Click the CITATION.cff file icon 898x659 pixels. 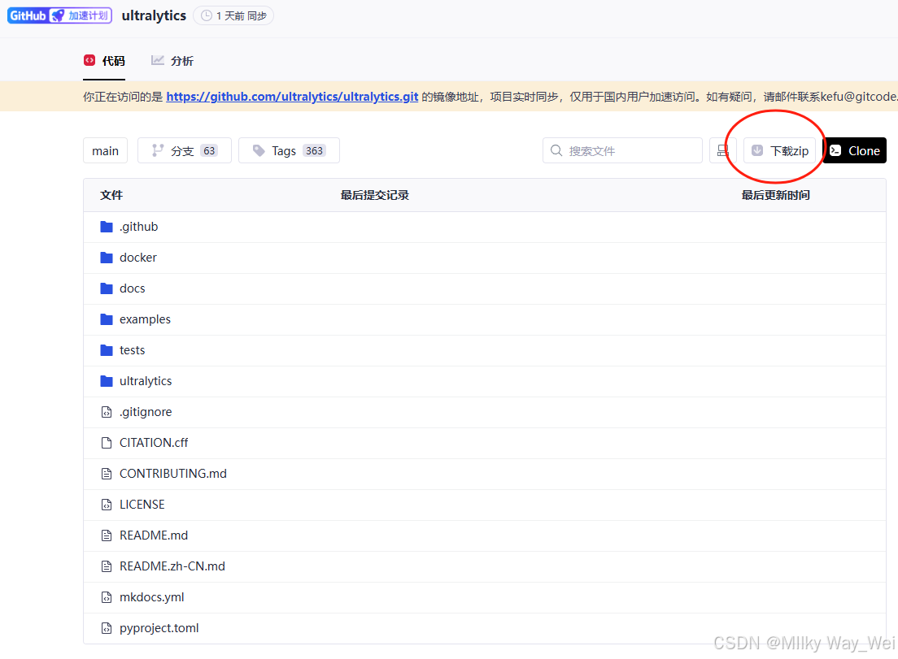click(x=107, y=443)
